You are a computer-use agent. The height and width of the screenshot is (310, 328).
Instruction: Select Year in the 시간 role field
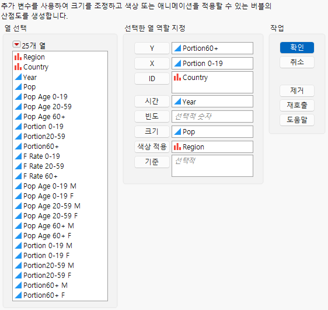[x=212, y=102]
